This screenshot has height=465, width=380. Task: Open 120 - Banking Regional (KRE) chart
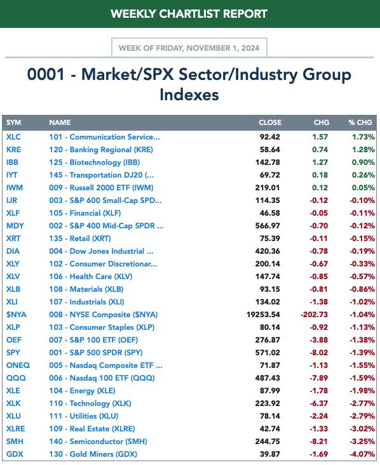[101, 150]
